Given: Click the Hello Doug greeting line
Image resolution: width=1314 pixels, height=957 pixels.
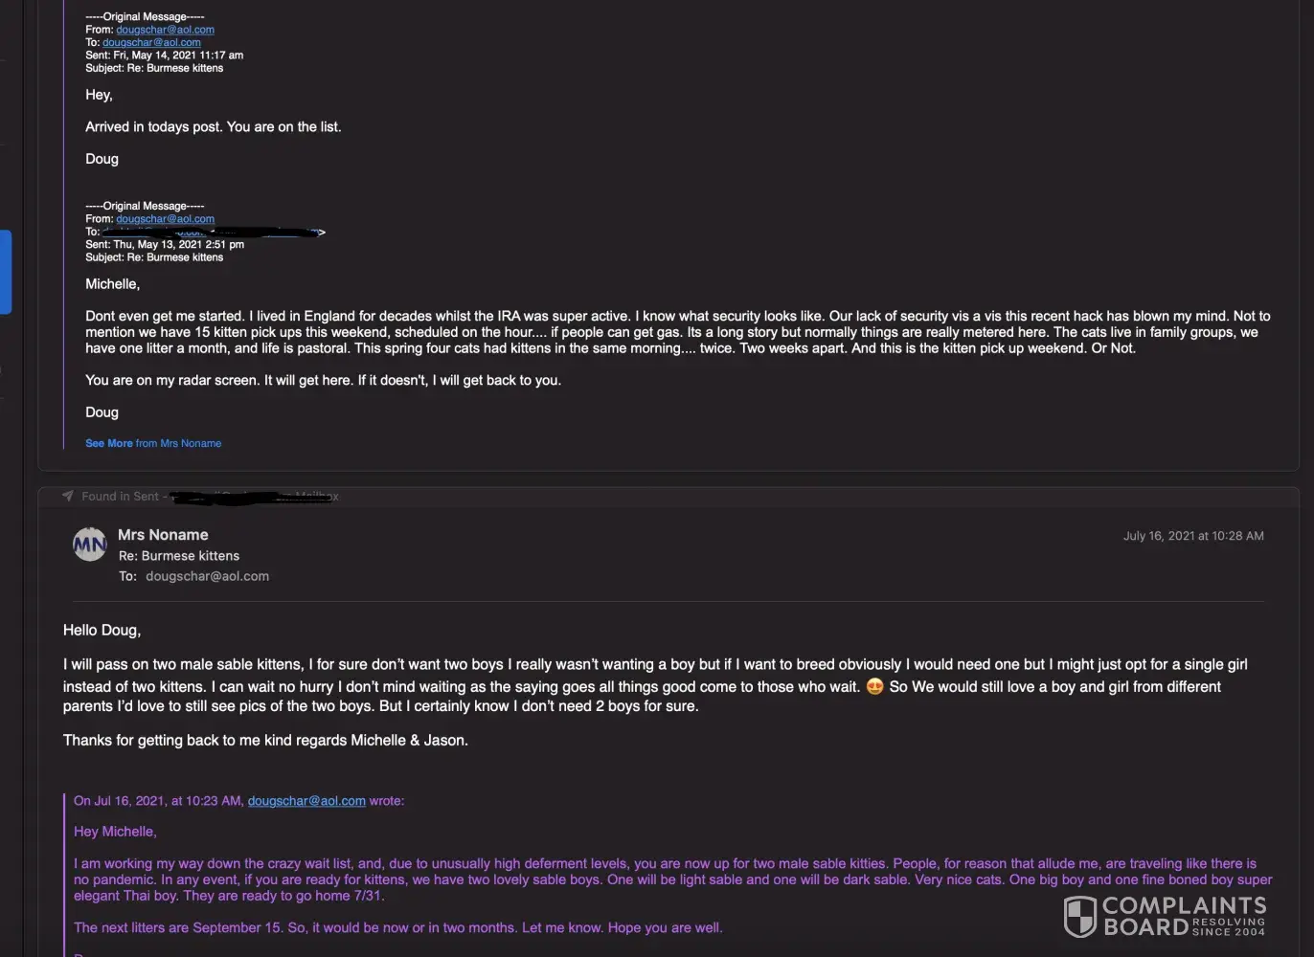Looking at the screenshot, I should tap(102, 630).
